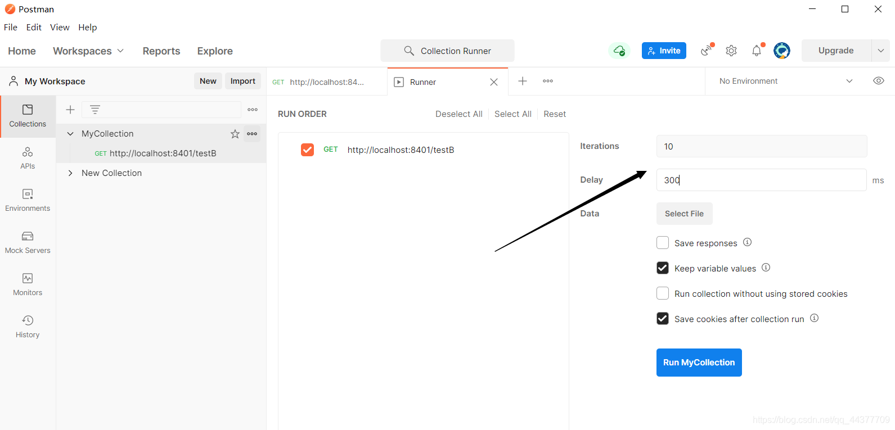Click the My Workspace person icon
895x430 pixels.
point(14,82)
